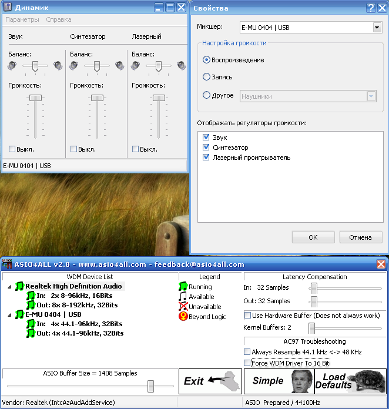Collapse the E-MU 0404 | USB tree node

pyautogui.click(x=9, y=315)
